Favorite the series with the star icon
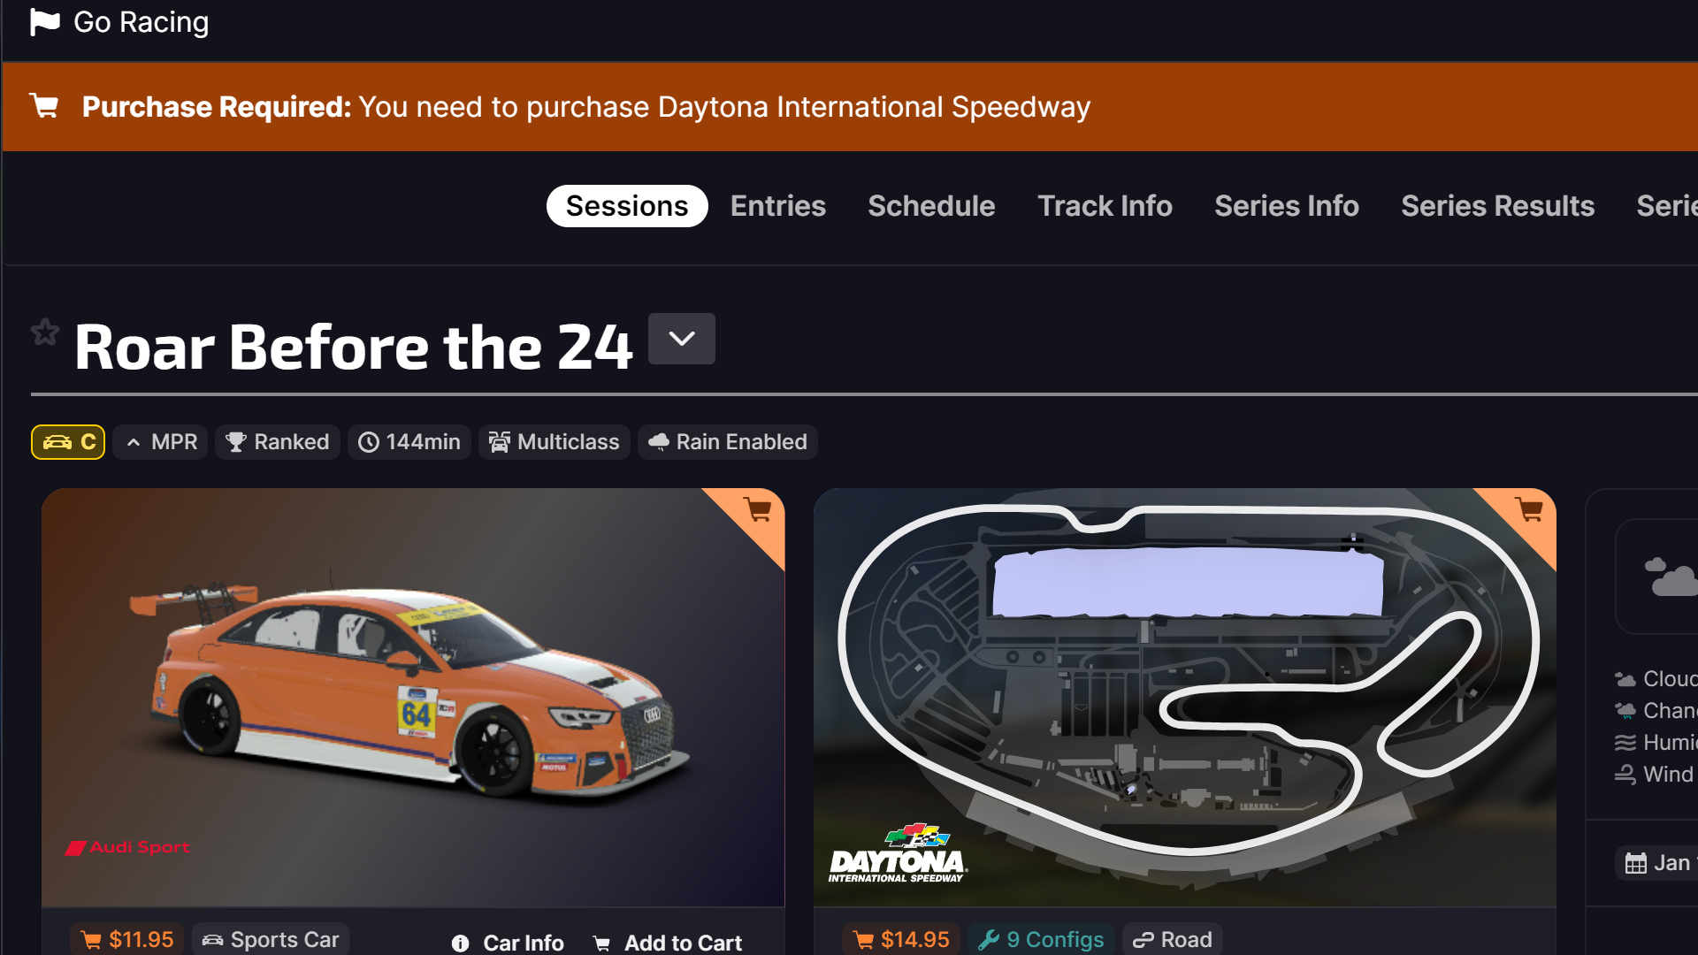The width and height of the screenshot is (1698, 955). click(x=45, y=332)
